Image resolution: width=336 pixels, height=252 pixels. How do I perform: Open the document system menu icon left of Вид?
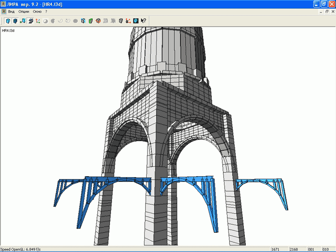(x=3, y=12)
